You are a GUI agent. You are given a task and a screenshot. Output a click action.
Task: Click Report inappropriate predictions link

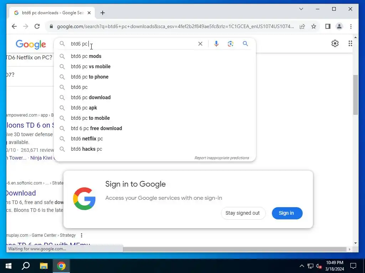(x=222, y=158)
